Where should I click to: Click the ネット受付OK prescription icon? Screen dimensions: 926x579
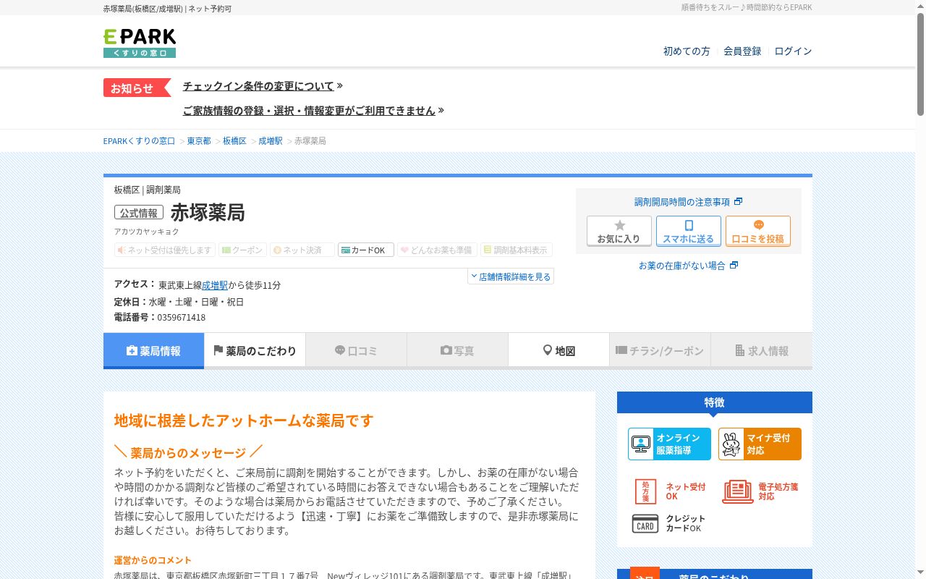645,491
